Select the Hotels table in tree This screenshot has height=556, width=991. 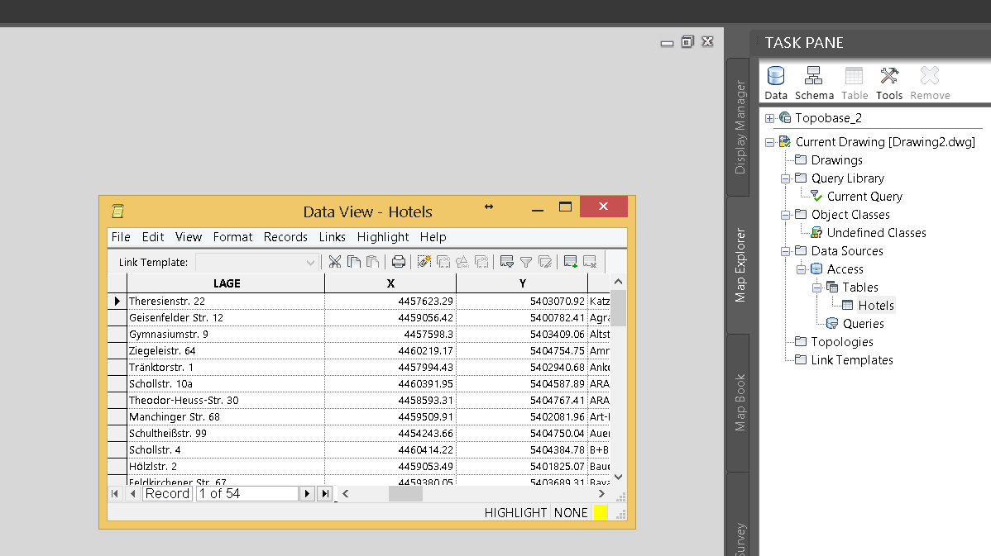pyautogui.click(x=875, y=306)
